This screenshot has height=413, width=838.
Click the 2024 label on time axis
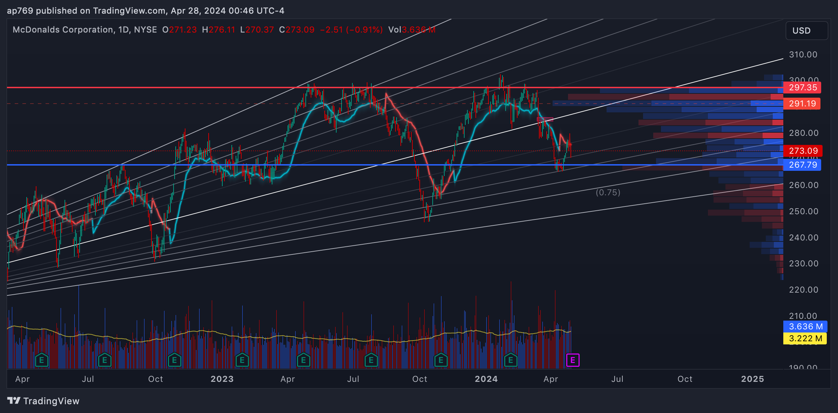486,379
